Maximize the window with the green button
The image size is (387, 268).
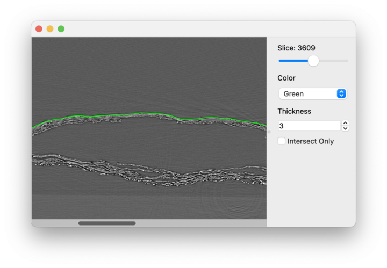click(x=61, y=29)
